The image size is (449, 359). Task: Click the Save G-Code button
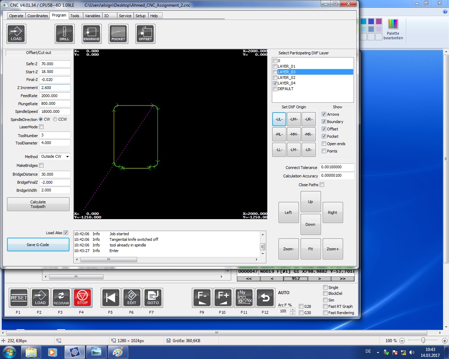[x=38, y=245]
